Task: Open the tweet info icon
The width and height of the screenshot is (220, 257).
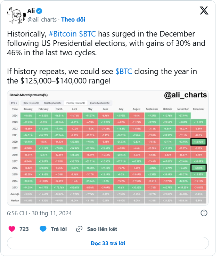Action: 204,213
